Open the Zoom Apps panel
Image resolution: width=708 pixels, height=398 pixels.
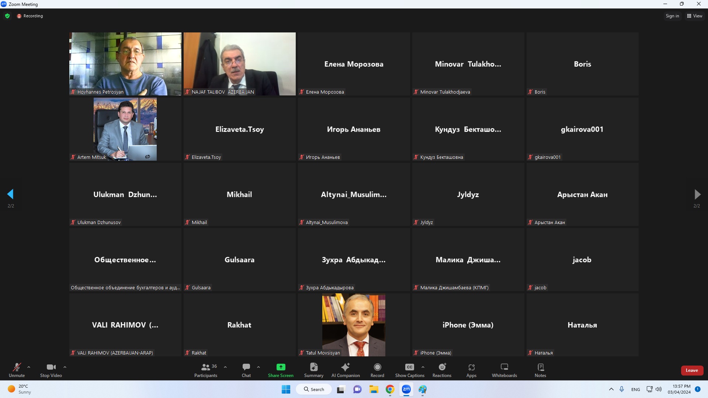point(471,370)
